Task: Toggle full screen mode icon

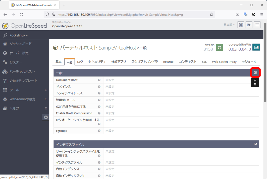Action: point(241,25)
